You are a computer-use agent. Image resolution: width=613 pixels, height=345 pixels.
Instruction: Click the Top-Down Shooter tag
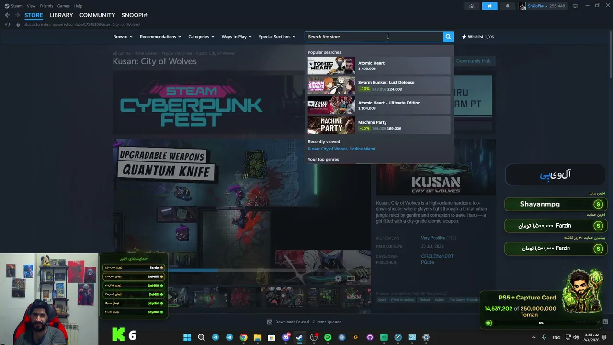click(x=464, y=300)
